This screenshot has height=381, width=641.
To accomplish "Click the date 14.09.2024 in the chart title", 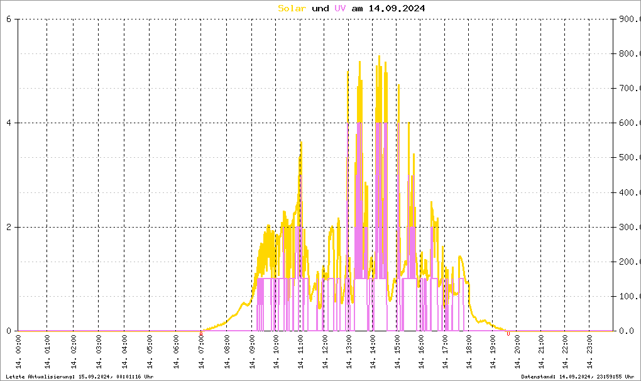I will (x=397, y=8).
